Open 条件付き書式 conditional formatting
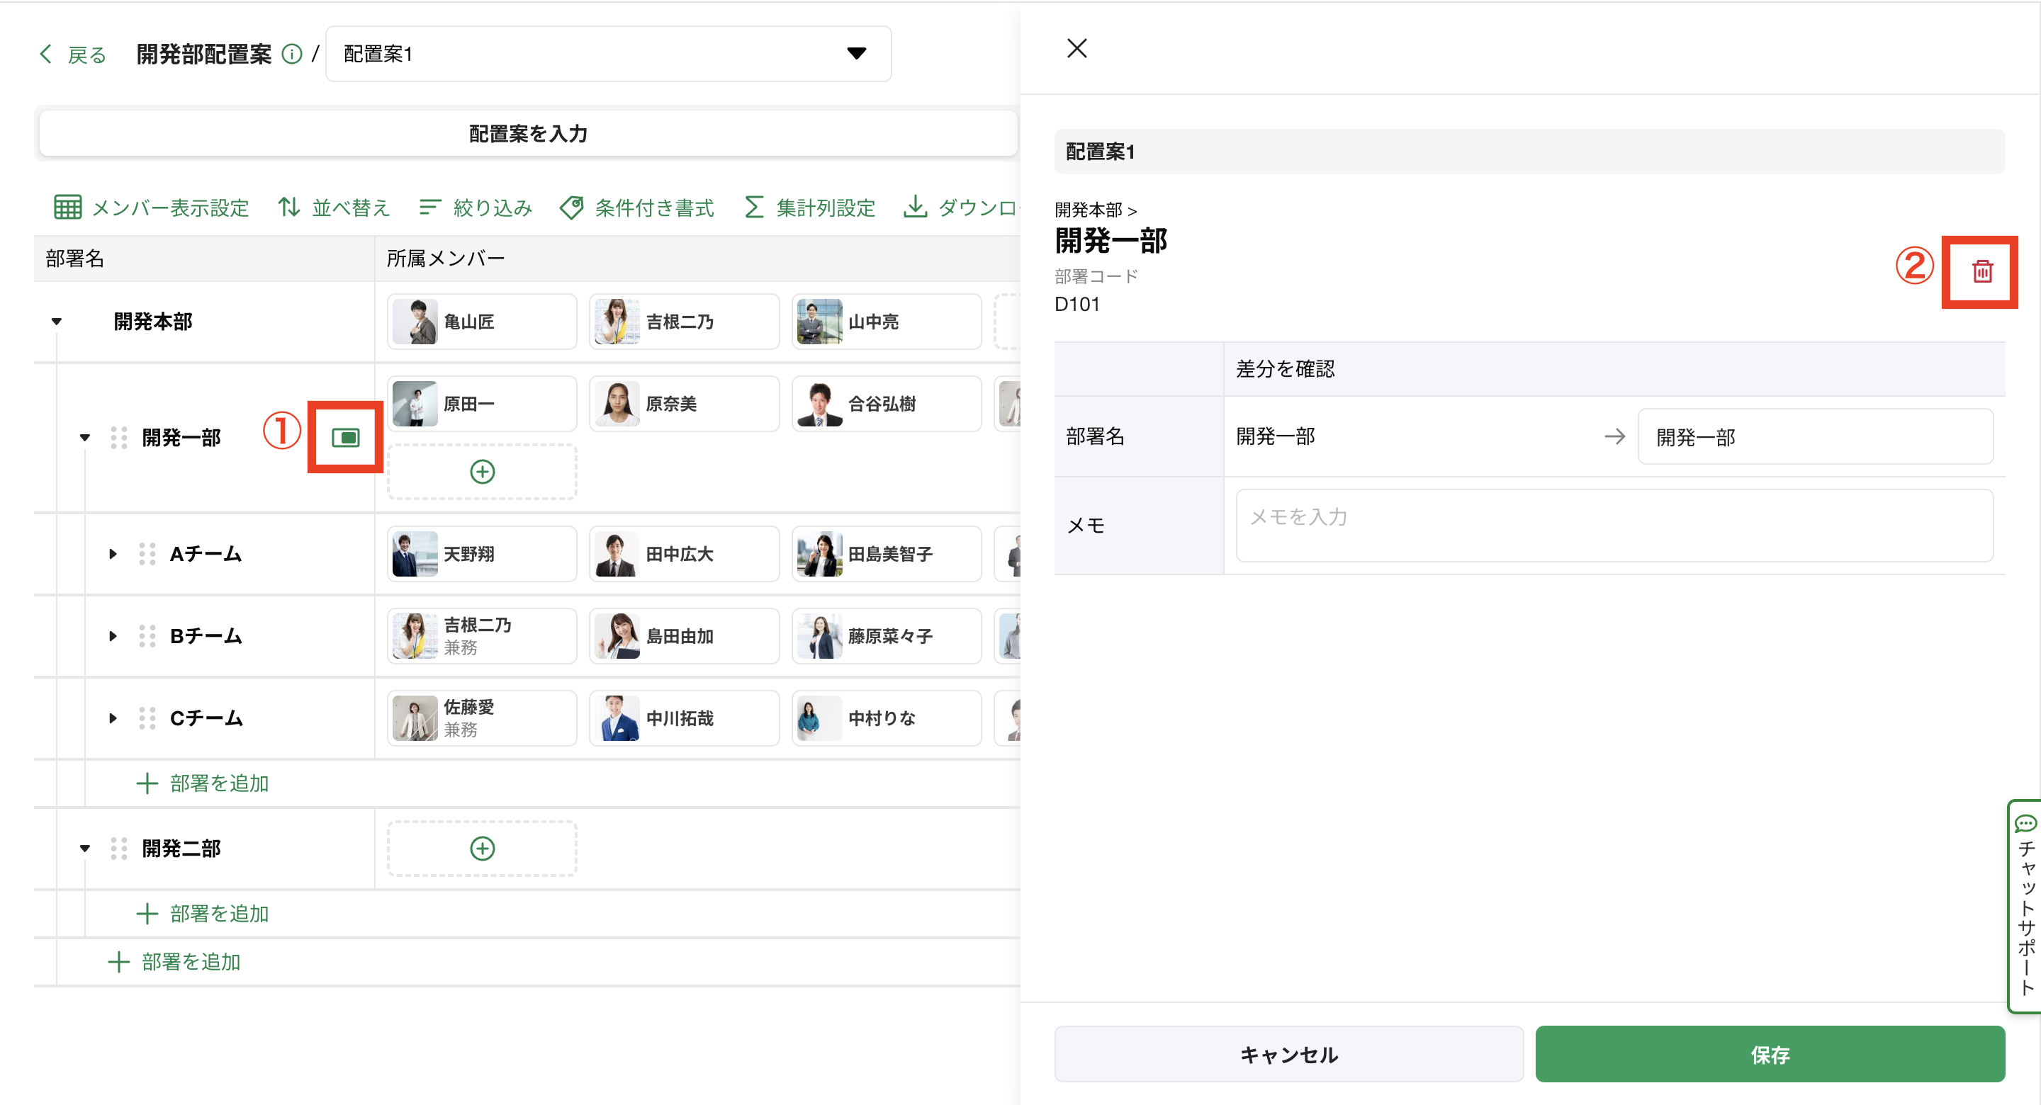This screenshot has width=2041, height=1105. click(x=637, y=208)
